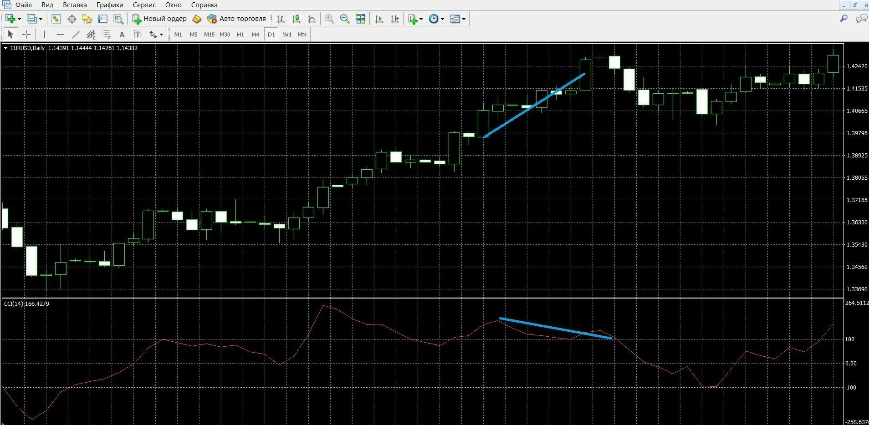Switch chart to bar chart
Screen dimensions: 869x425
[x=281, y=19]
